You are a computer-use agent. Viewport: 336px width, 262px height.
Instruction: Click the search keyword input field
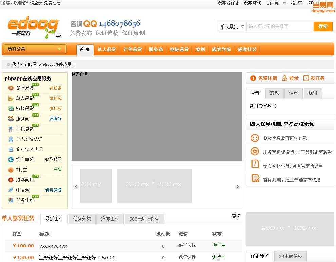click(280, 27)
